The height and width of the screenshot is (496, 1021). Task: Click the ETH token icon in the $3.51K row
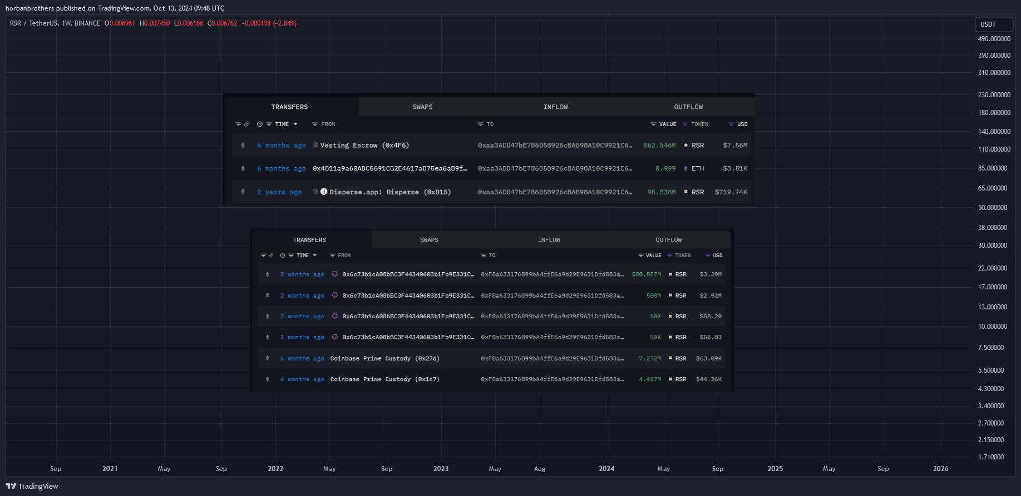pos(685,168)
